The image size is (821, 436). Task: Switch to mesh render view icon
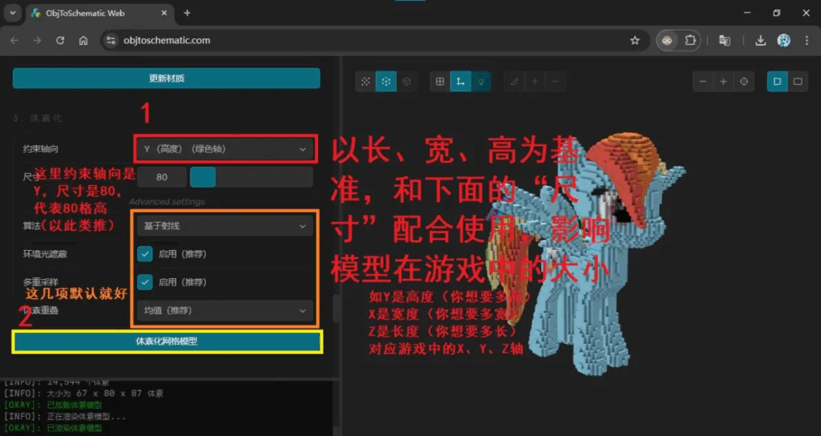[x=366, y=82]
